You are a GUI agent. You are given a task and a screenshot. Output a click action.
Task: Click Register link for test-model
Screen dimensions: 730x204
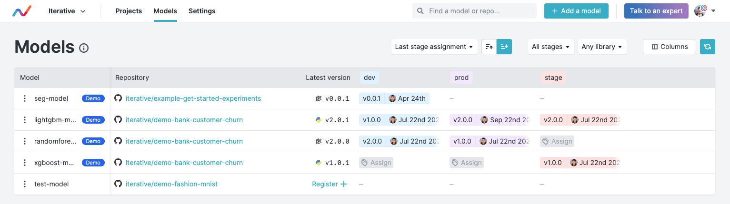pyautogui.click(x=330, y=184)
